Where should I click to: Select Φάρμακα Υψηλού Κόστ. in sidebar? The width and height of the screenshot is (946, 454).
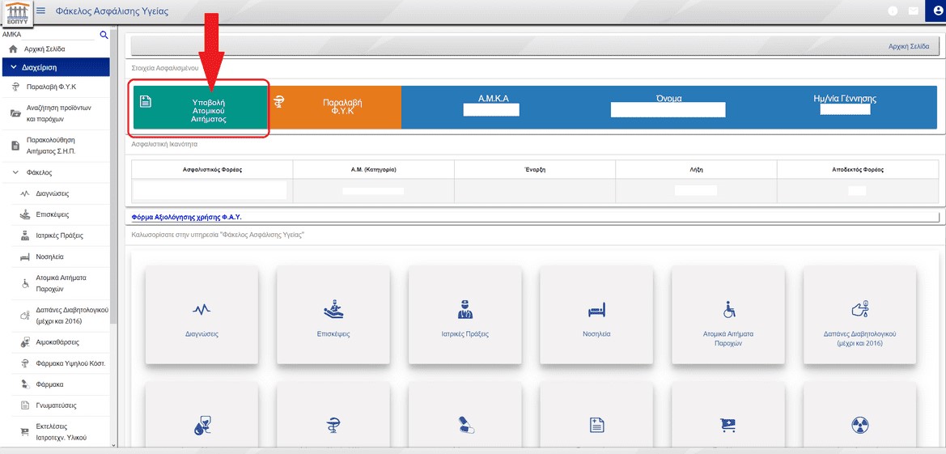(70, 363)
